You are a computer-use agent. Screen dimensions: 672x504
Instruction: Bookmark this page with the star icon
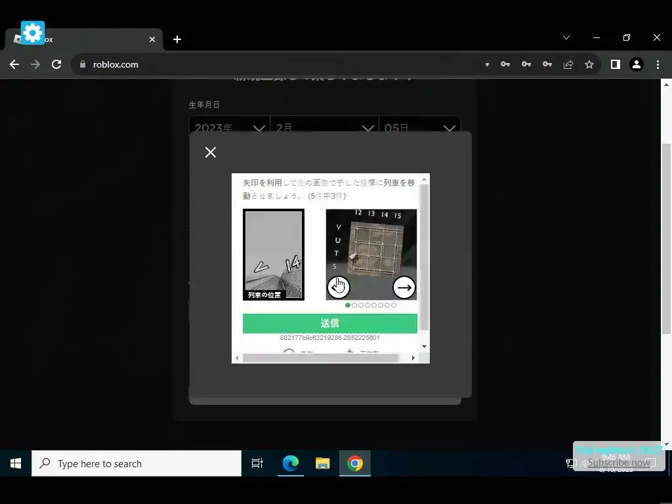(589, 64)
